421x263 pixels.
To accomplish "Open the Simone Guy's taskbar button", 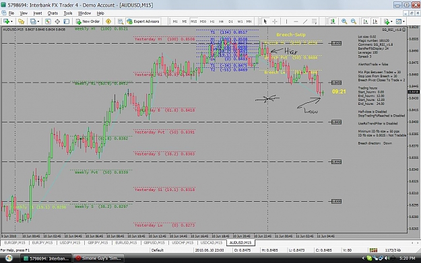I will (x=98, y=258).
